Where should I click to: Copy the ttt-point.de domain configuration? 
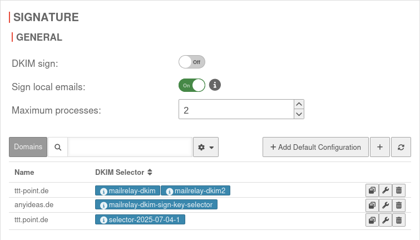pyautogui.click(x=372, y=190)
